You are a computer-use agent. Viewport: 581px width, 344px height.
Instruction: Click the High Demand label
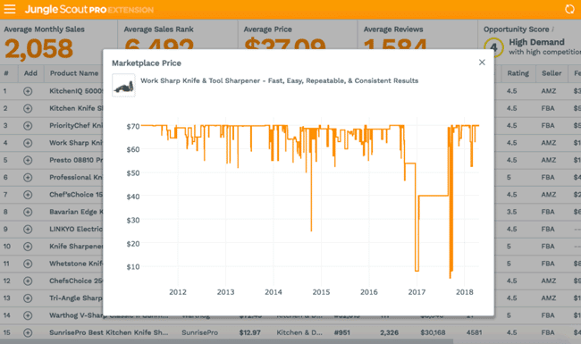(x=536, y=42)
